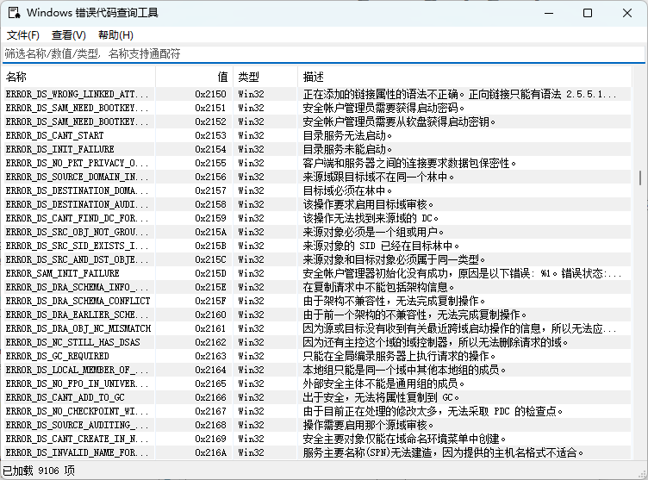Click description 在复制请求中不能包括架构信息
Viewport: 648px width, 480px height.
click(378, 287)
